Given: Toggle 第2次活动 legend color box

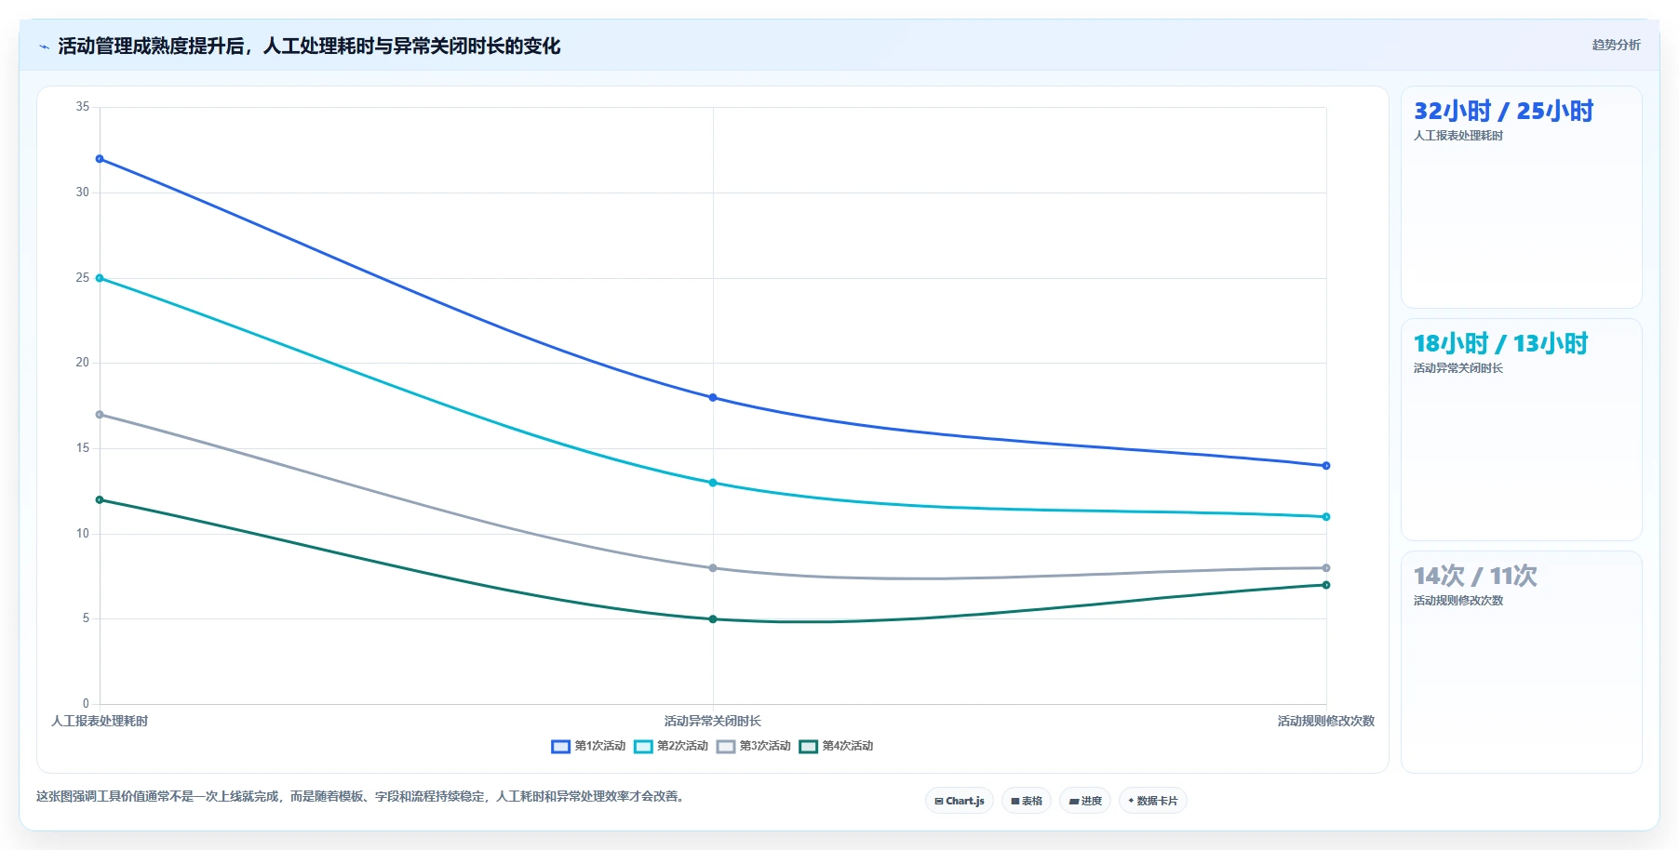Looking at the screenshot, I should click(x=643, y=746).
